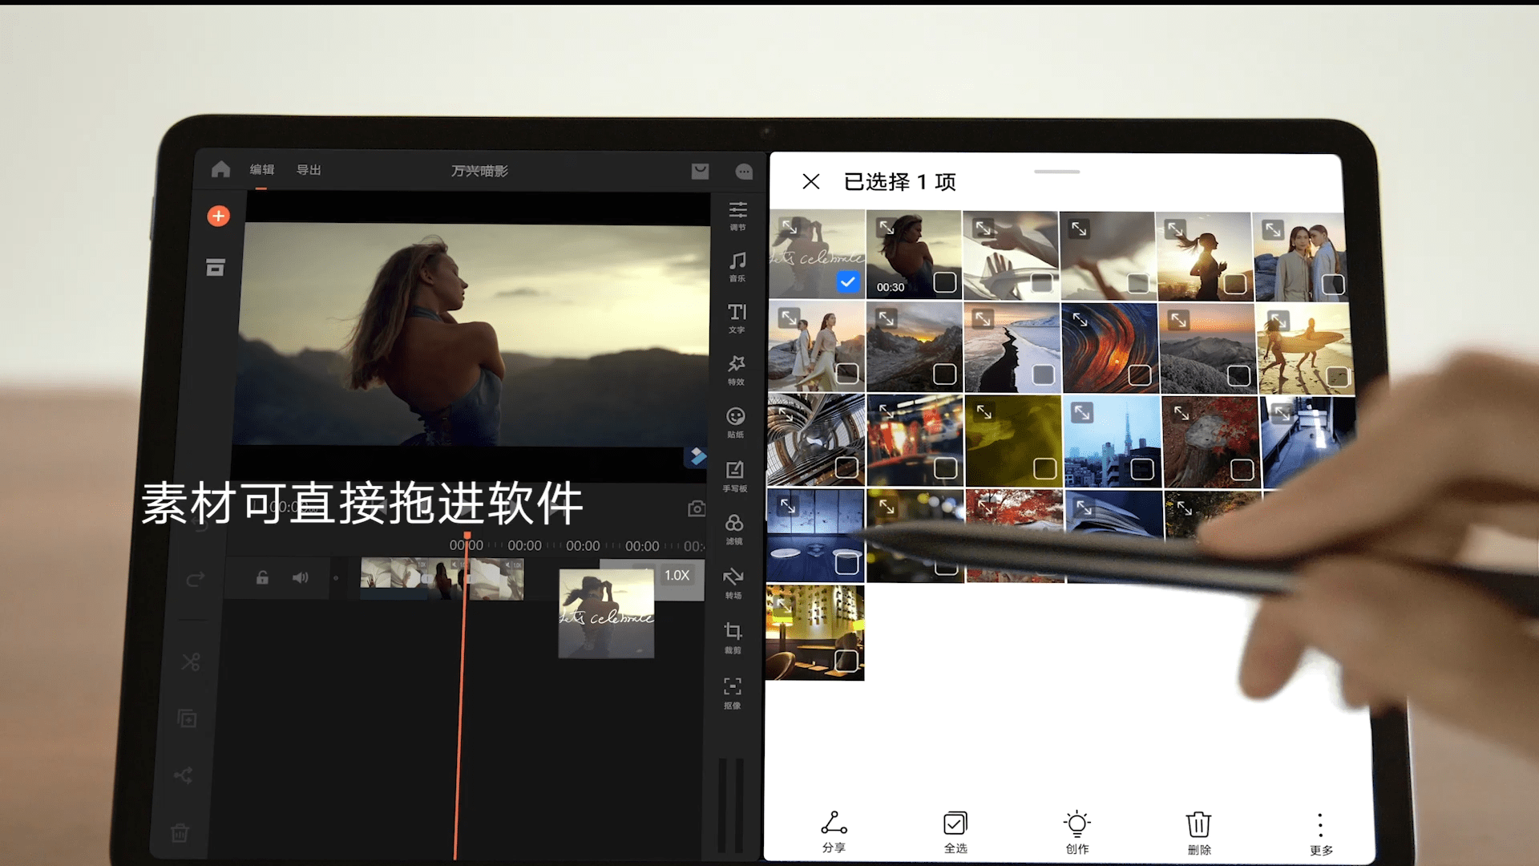Viewport: 1539px width, 866px height.
Task: Open the 手写板 handwriting tool
Action: pyautogui.click(x=735, y=476)
